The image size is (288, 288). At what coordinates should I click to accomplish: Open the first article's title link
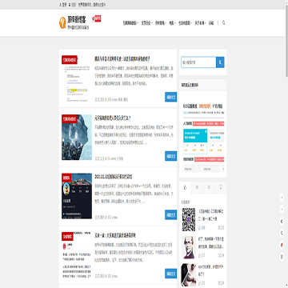[x=122, y=59]
